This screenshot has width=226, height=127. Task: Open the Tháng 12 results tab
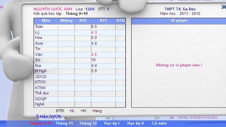[x=88, y=123]
